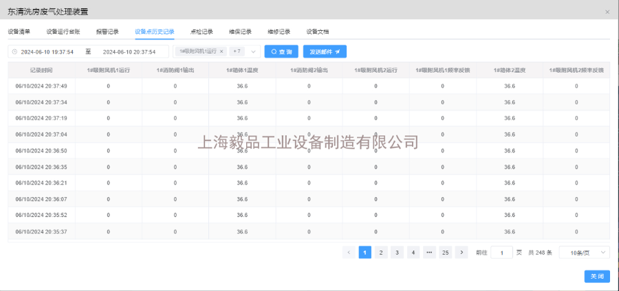
Task: Open the 10条/页 page size dropdown
Action: tap(585, 253)
